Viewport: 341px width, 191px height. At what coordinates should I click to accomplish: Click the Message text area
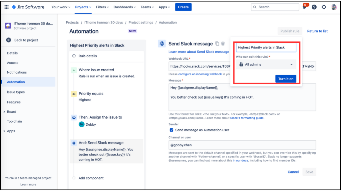[242, 97]
